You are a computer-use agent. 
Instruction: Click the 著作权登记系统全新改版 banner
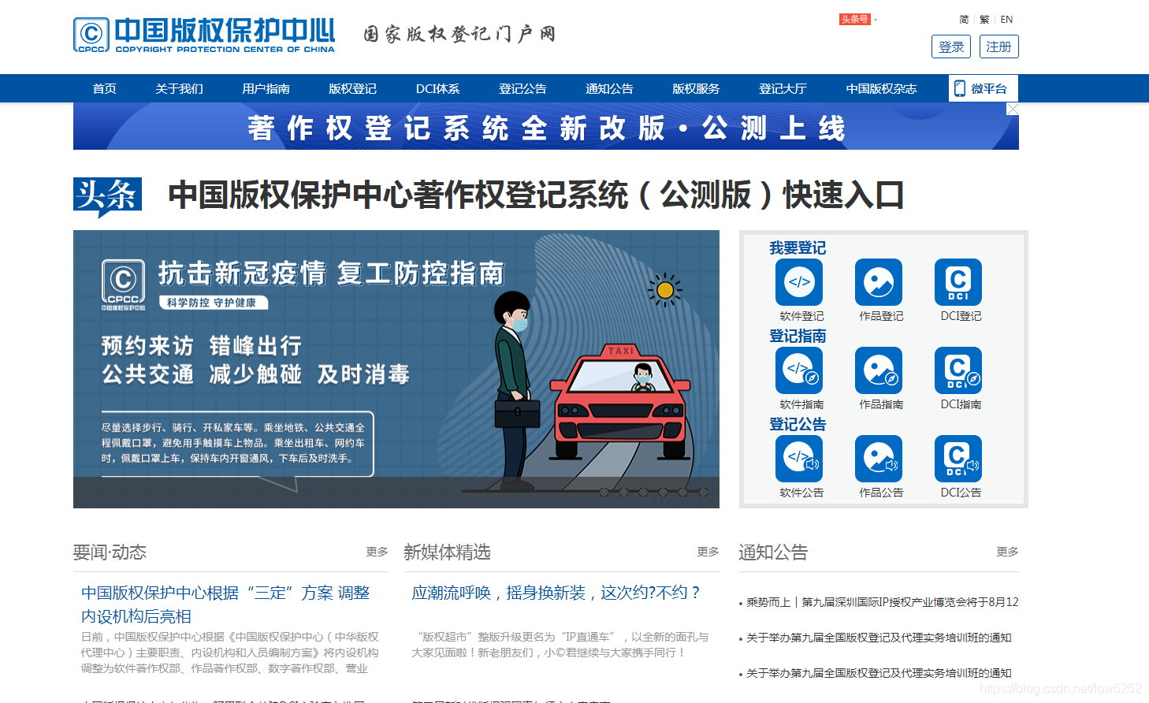click(545, 127)
